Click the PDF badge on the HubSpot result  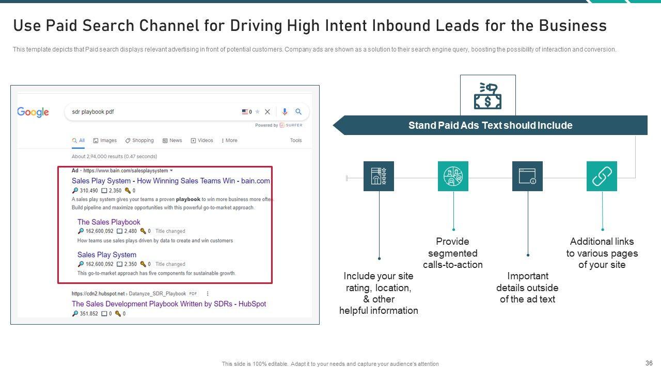pyautogui.click(x=193, y=294)
